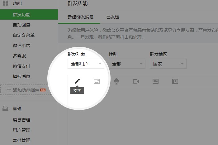Go to 模板消息 in the sidebar

pyautogui.click(x=21, y=76)
